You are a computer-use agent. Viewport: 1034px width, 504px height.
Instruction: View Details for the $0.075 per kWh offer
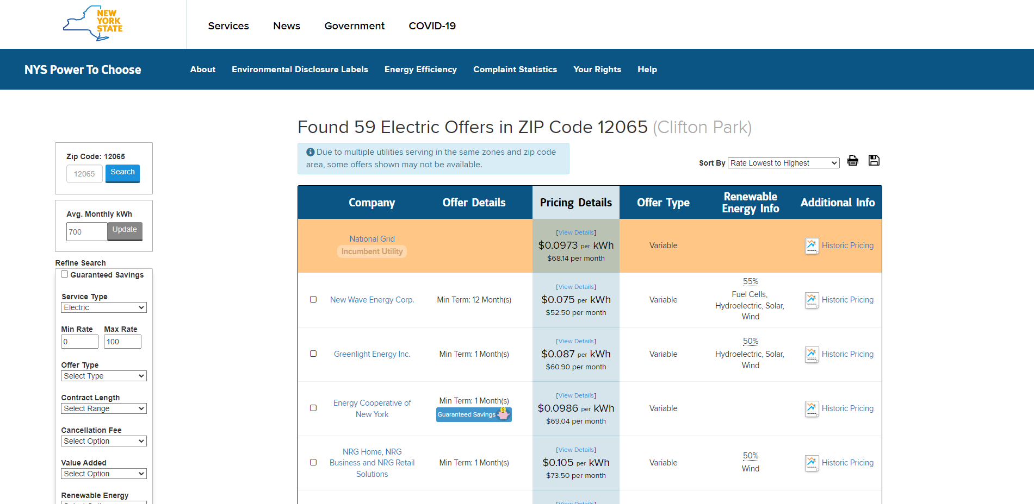point(576,287)
